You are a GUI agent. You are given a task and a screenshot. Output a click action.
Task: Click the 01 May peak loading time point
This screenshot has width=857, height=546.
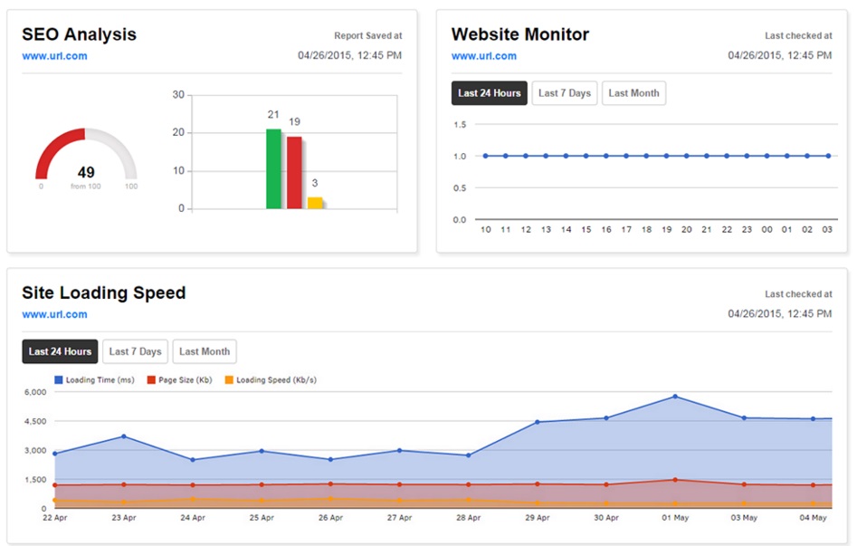(675, 397)
